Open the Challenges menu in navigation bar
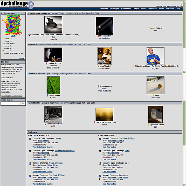The width and height of the screenshot is (186, 186). point(114,9)
